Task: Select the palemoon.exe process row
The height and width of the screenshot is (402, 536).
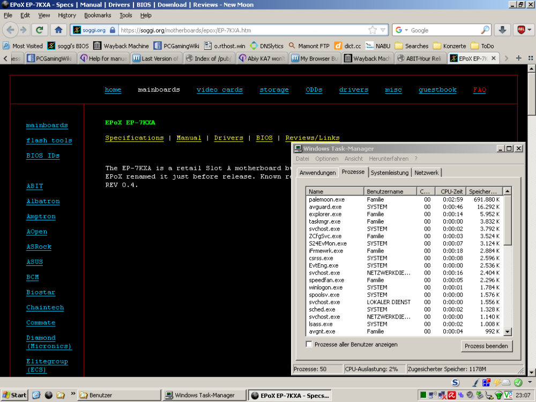Action: pos(405,199)
